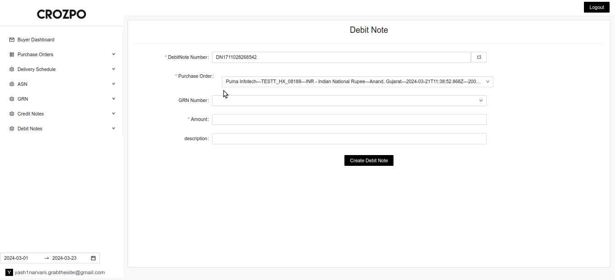Click the Buyer Dashboard envelope icon
Viewport: 615px width, 280px height.
click(12, 40)
